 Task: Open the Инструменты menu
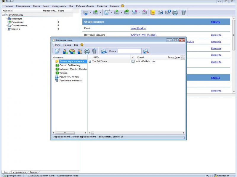[59, 6]
